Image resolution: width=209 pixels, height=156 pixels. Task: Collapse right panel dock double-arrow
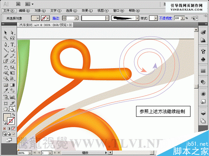[x=206, y=24]
